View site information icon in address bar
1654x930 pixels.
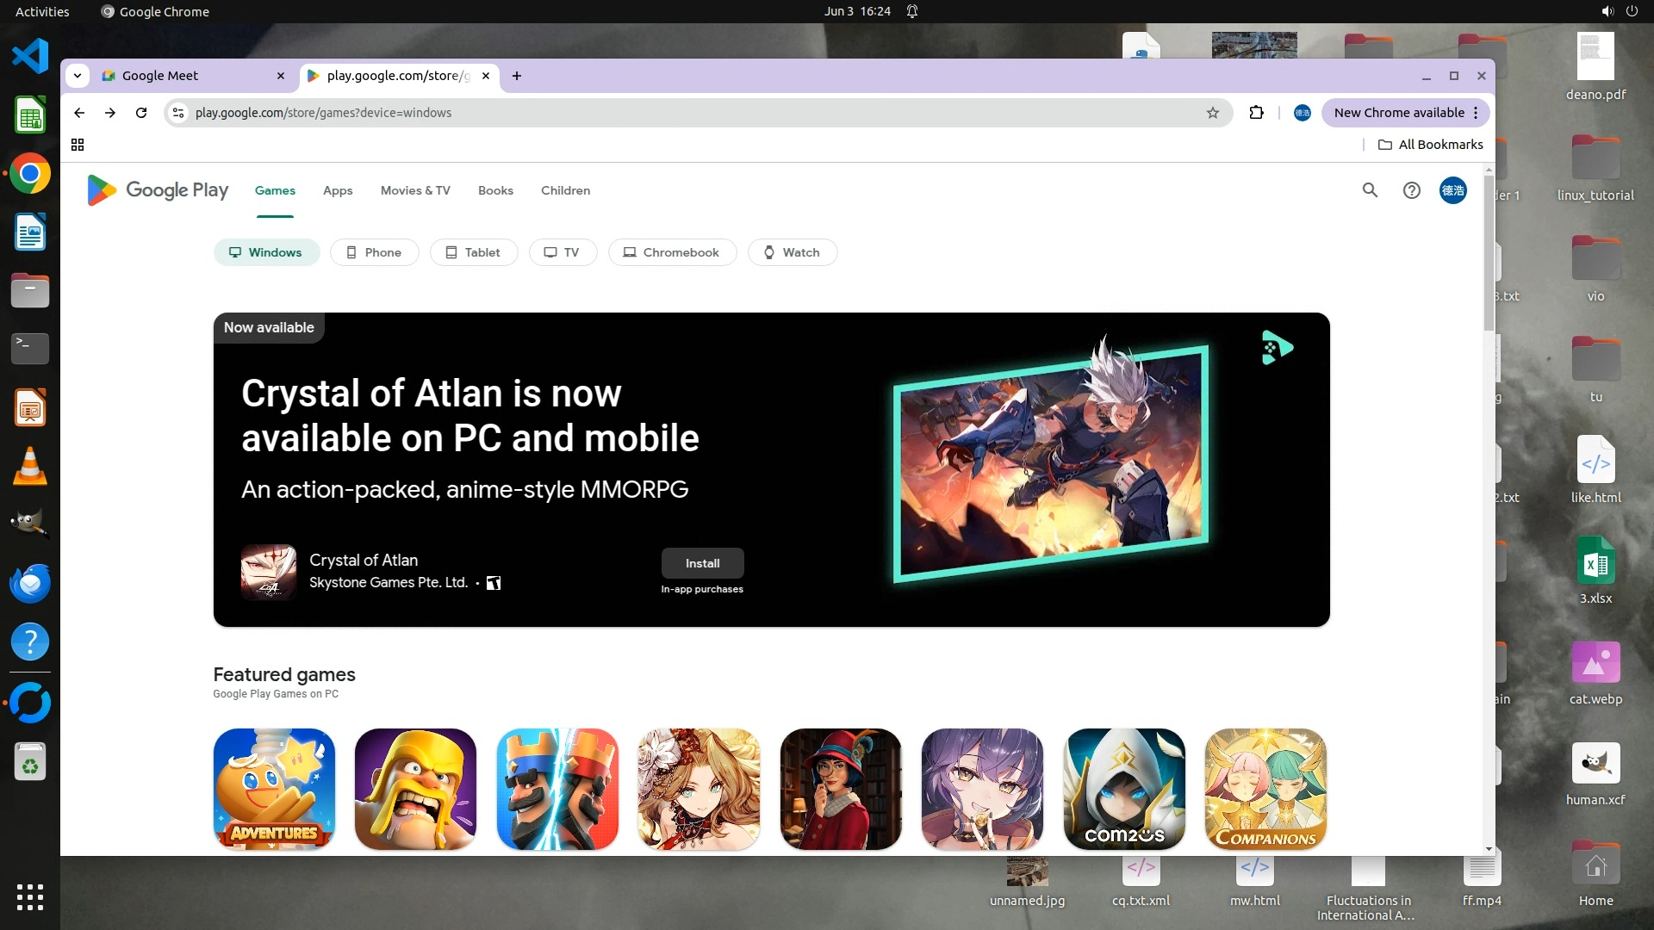point(178,113)
